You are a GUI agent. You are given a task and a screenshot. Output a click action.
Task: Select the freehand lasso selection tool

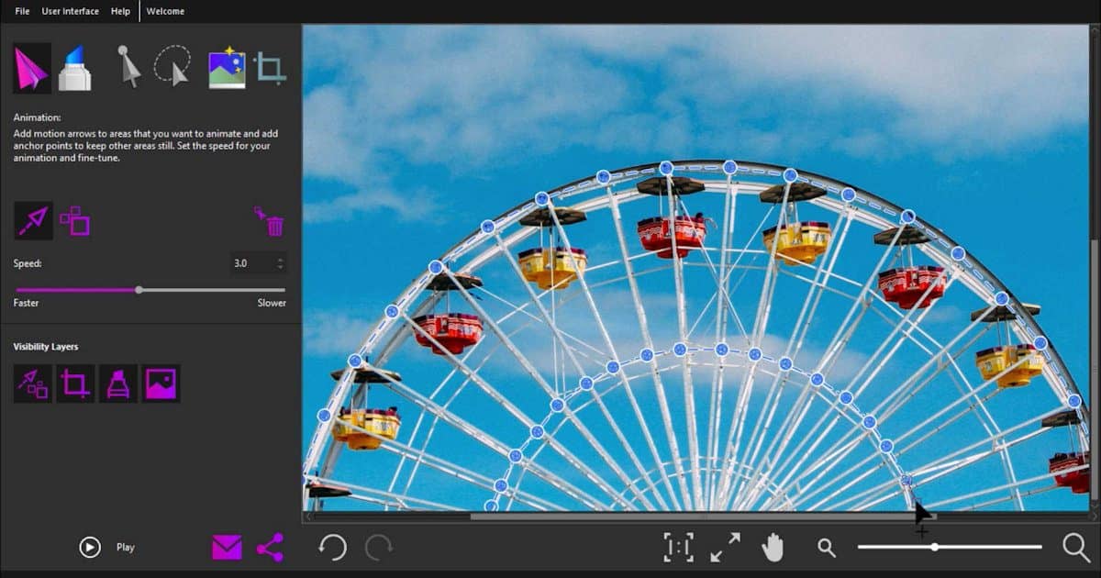pos(172,64)
